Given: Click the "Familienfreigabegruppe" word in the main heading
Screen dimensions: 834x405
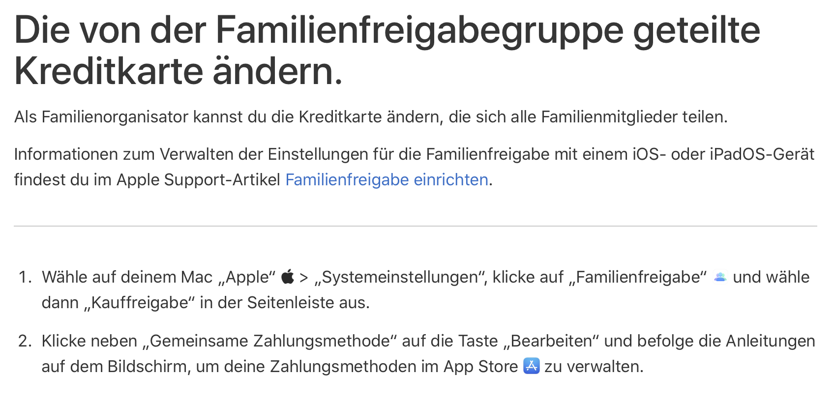Looking at the screenshot, I should point(419,30).
